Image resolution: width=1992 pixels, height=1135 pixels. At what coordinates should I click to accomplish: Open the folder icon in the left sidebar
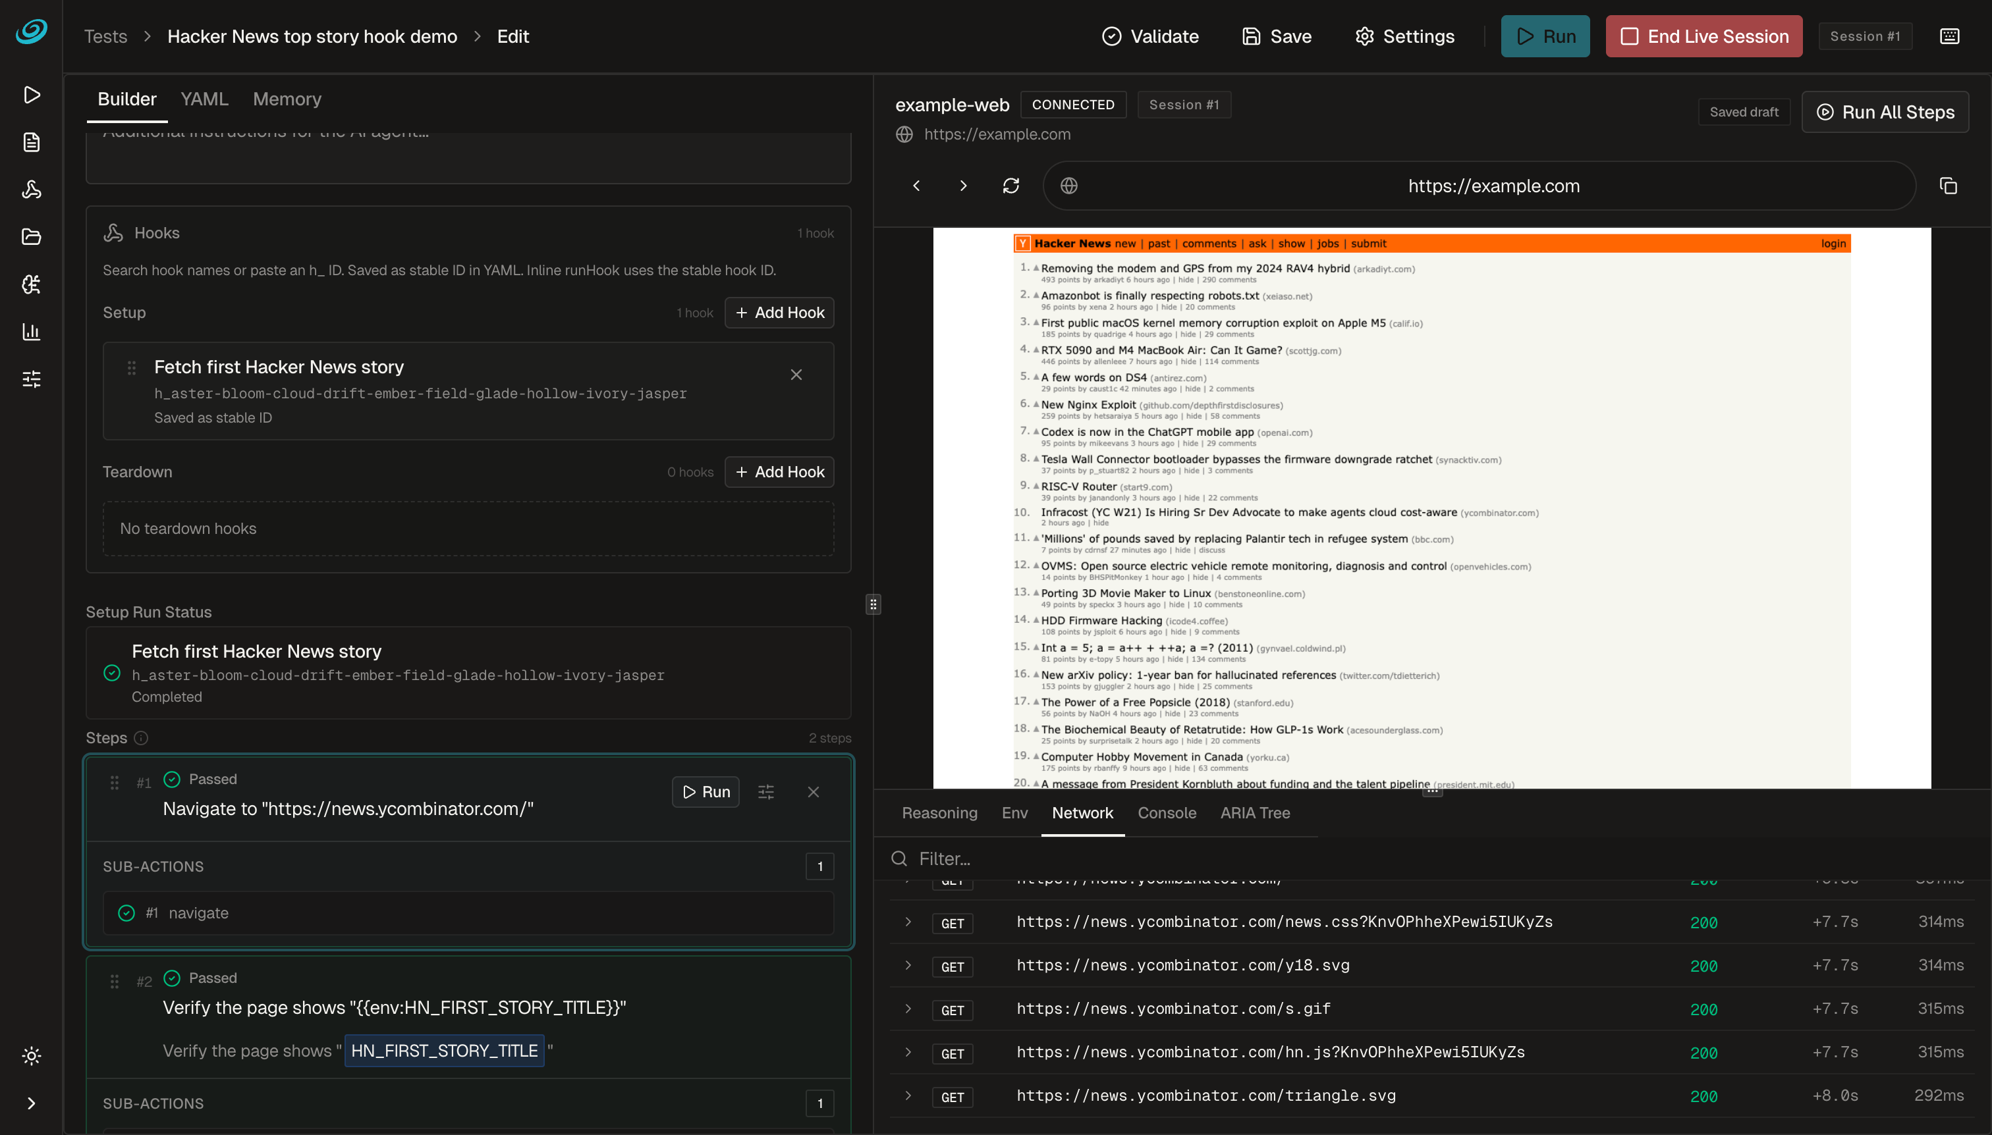31,237
